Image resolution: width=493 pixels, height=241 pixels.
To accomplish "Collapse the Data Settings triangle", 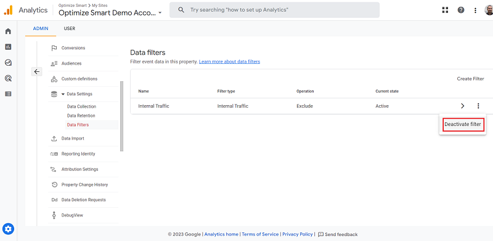I will 63,94.
